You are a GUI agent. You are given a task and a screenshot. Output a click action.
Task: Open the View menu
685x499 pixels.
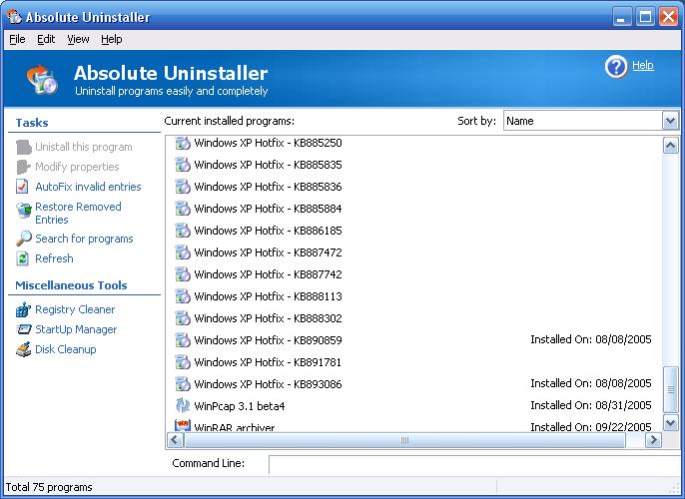[78, 39]
